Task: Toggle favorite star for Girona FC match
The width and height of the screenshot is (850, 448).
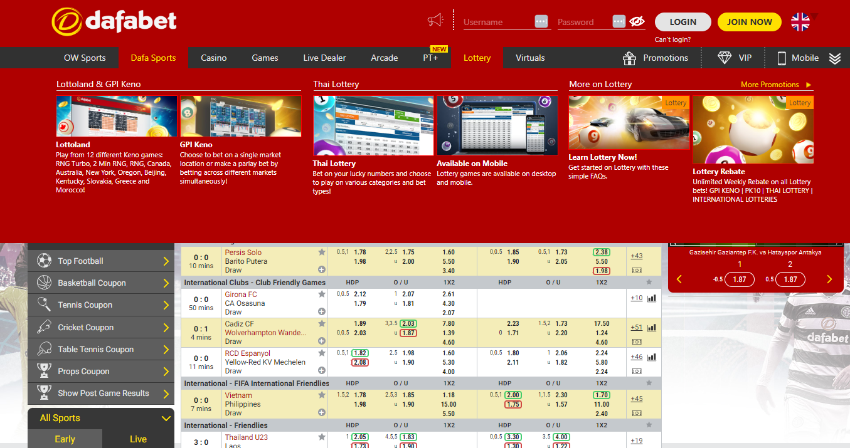Action: click(x=322, y=294)
